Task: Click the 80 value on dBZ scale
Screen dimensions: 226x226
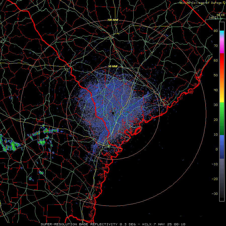Action: coord(216,31)
